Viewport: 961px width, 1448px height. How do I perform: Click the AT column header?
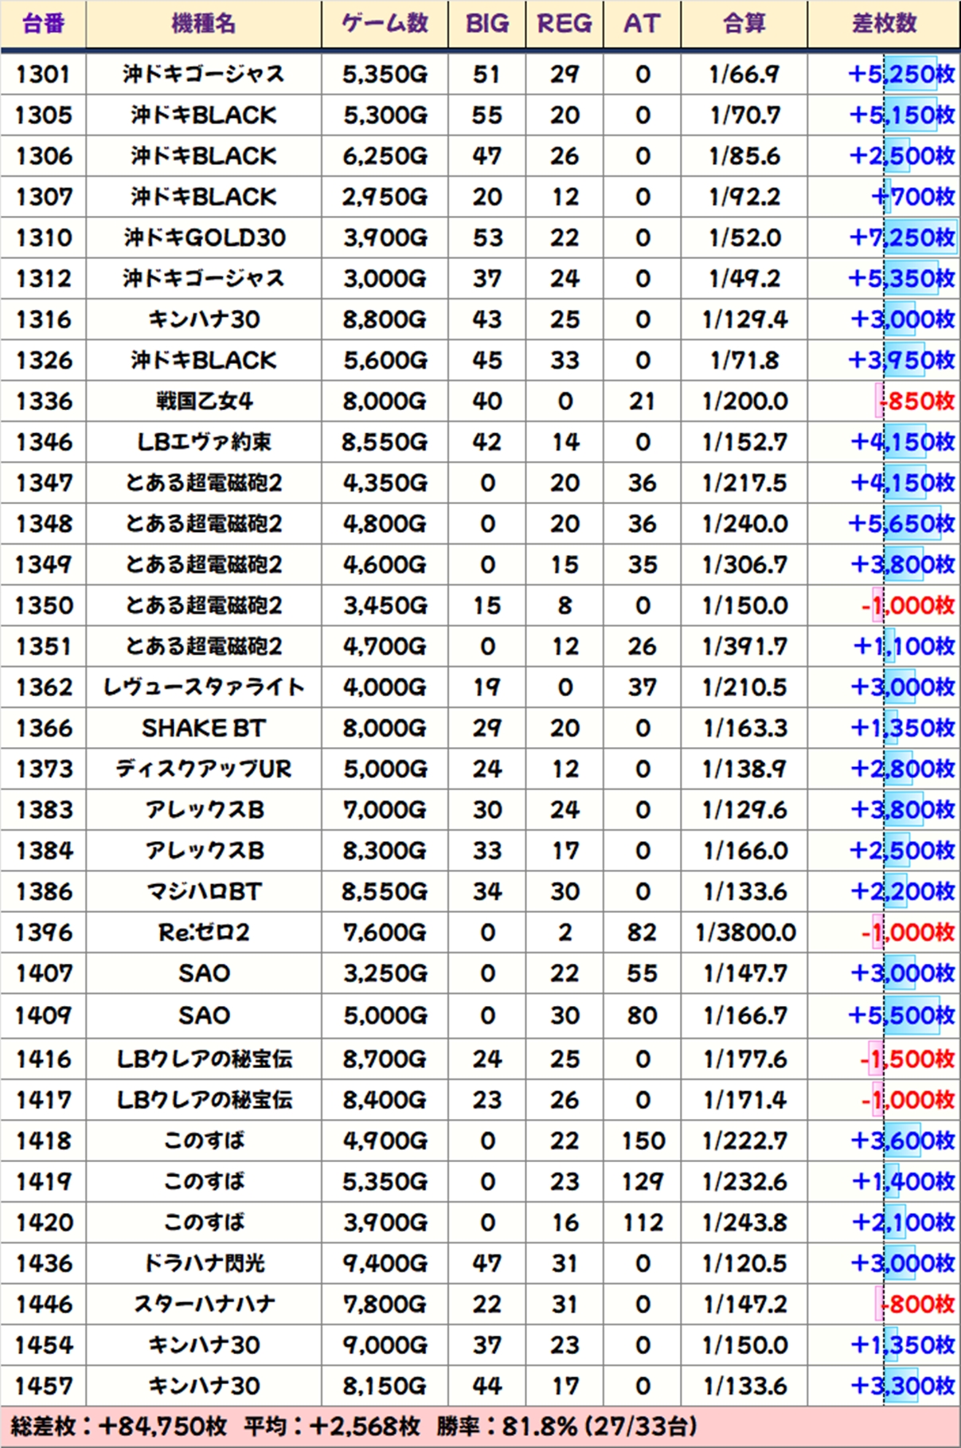(x=642, y=24)
